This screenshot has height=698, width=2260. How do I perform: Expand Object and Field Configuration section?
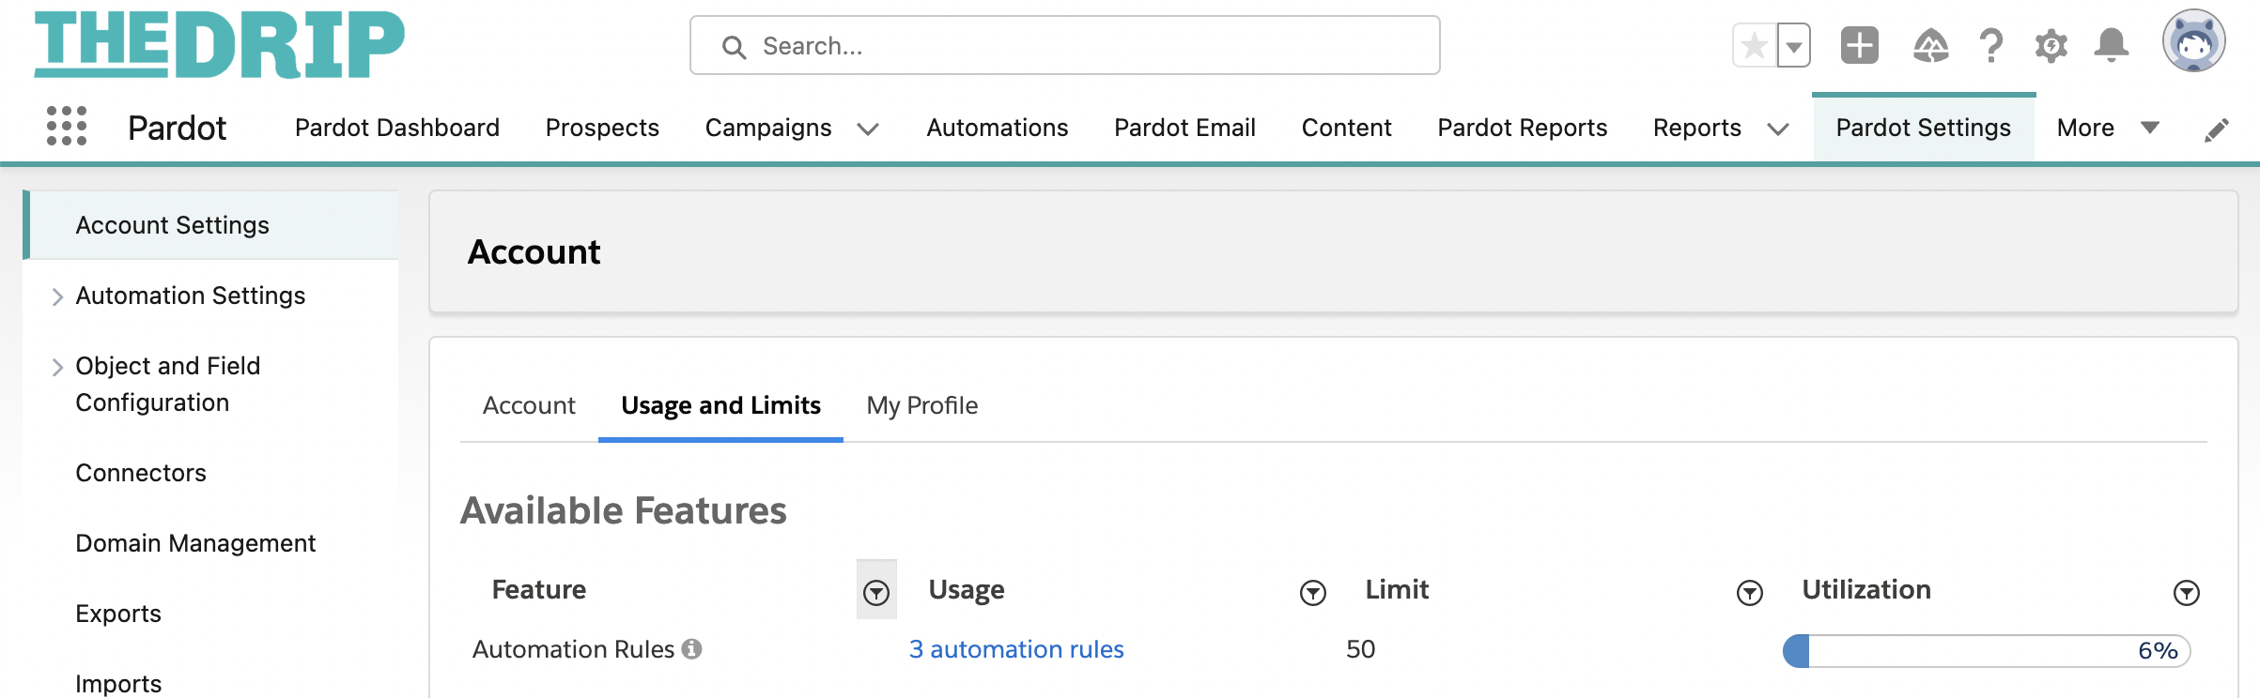coord(57,367)
